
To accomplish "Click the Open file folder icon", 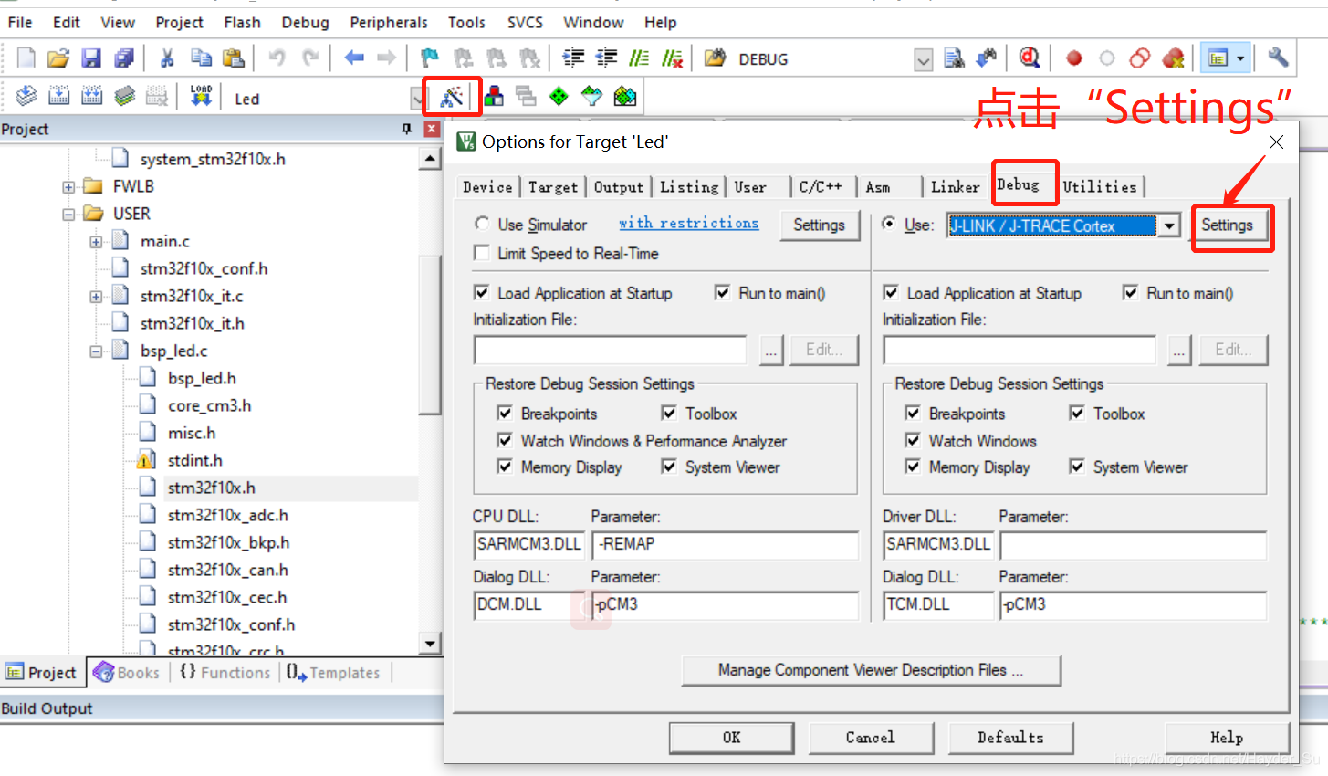I will click(x=58, y=58).
